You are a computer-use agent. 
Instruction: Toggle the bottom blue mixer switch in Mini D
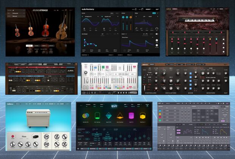[191, 89]
